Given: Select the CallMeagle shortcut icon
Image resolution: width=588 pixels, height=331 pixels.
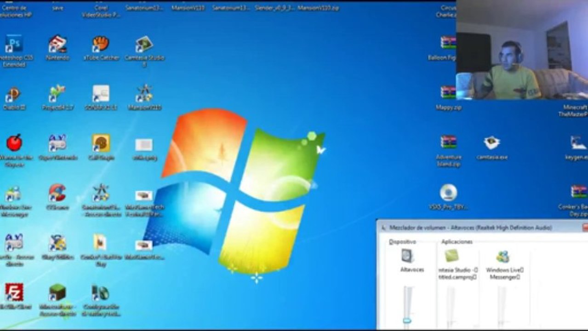Looking at the screenshot, I should click(101, 143).
